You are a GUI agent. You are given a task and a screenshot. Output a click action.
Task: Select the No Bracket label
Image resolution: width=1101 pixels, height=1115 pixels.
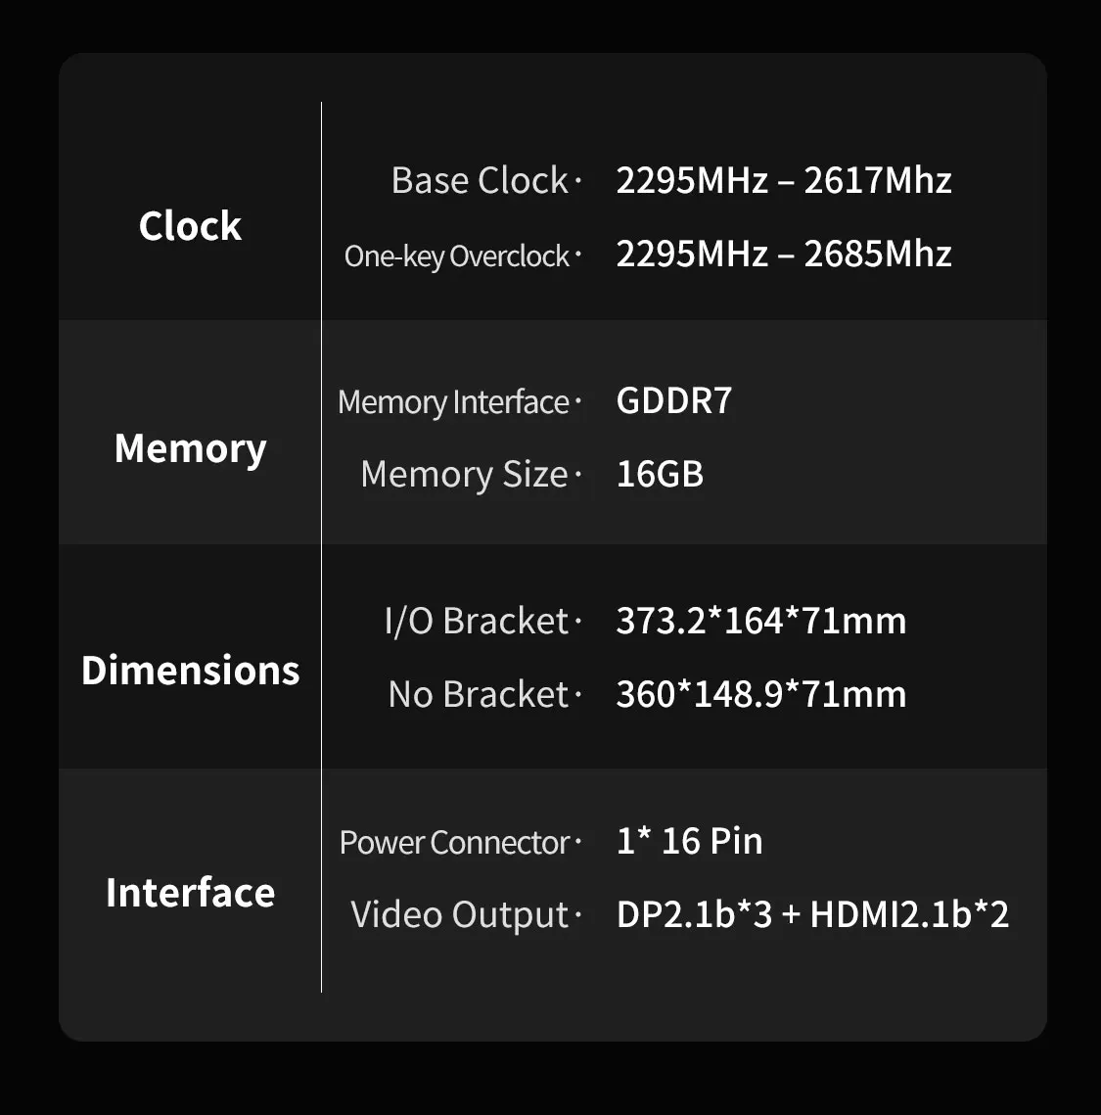479,694
